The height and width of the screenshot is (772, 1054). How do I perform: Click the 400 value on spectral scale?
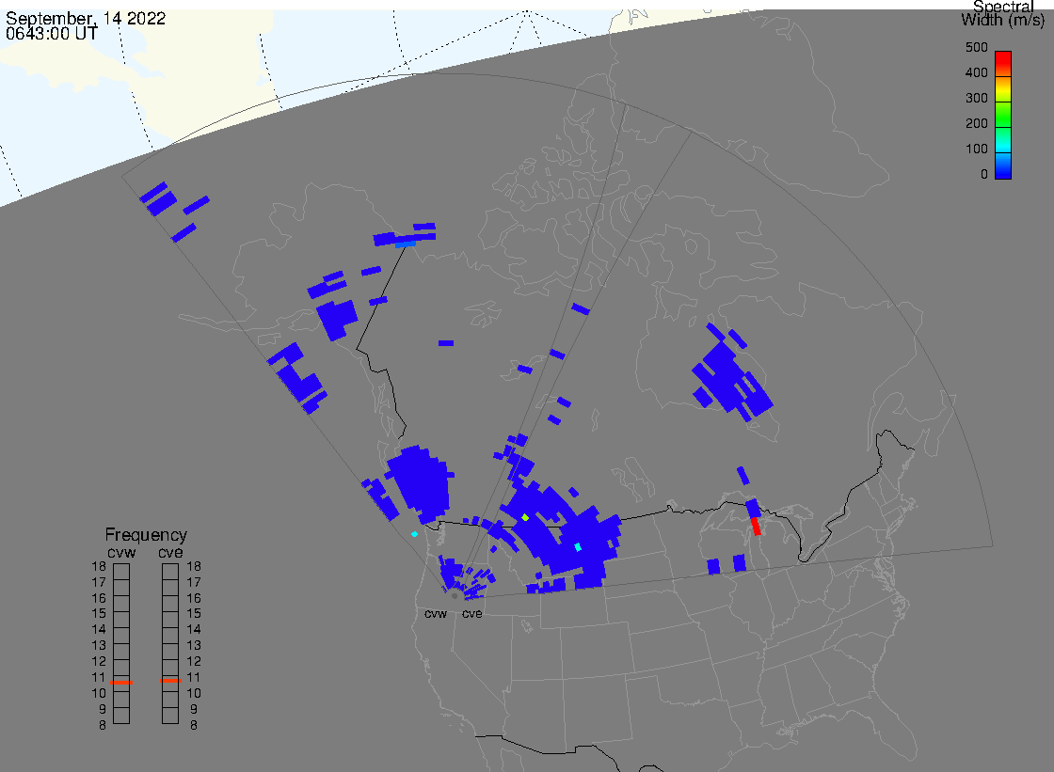(x=976, y=72)
